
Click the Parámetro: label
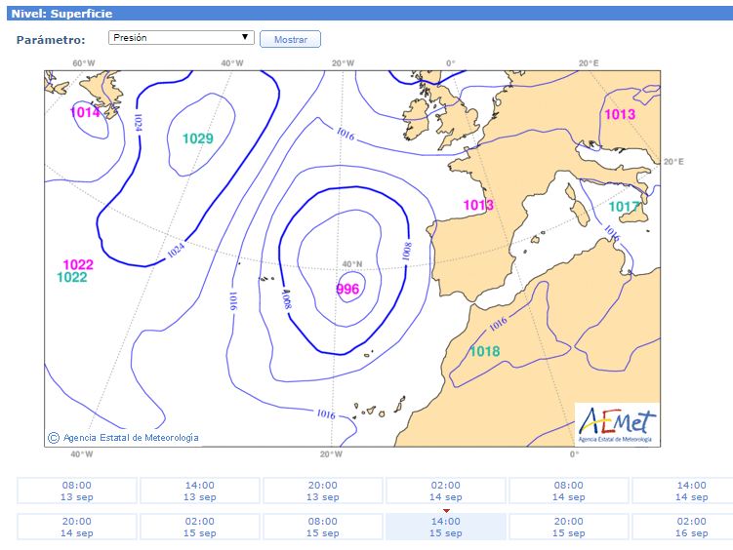pyautogui.click(x=51, y=40)
